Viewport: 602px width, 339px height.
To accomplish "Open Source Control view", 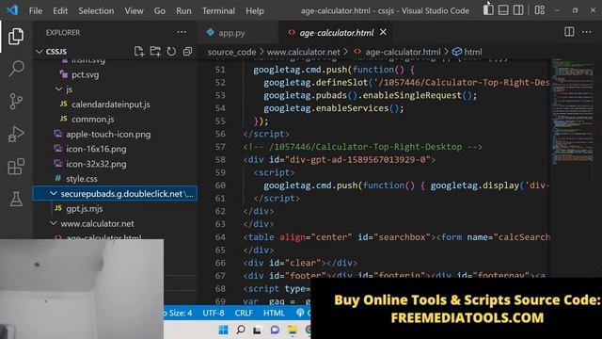I will pyautogui.click(x=16, y=102).
